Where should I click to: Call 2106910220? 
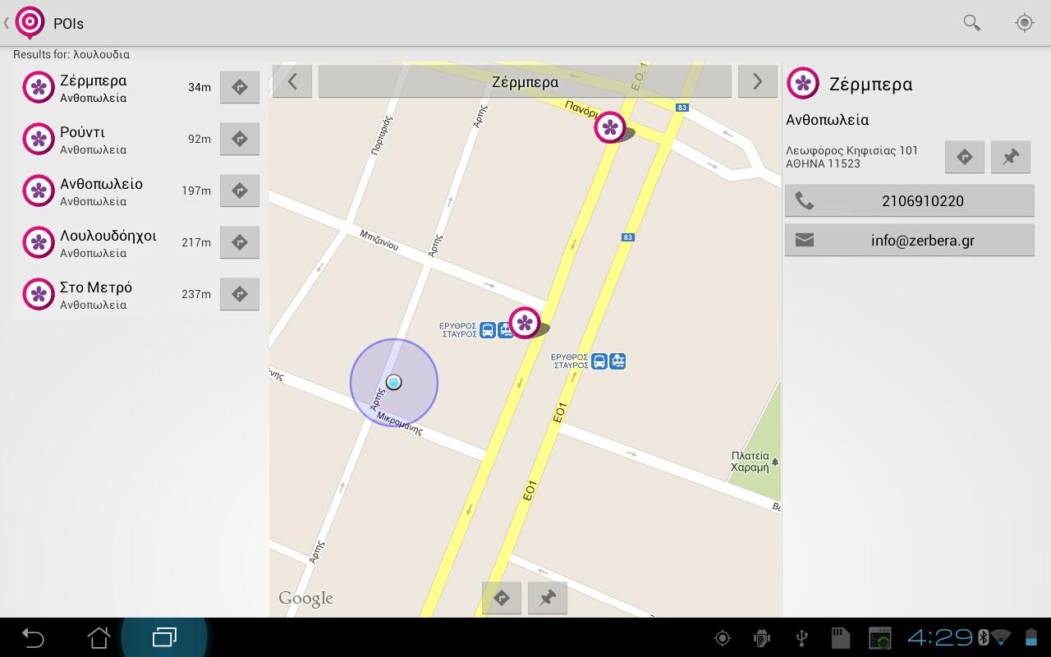910,201
